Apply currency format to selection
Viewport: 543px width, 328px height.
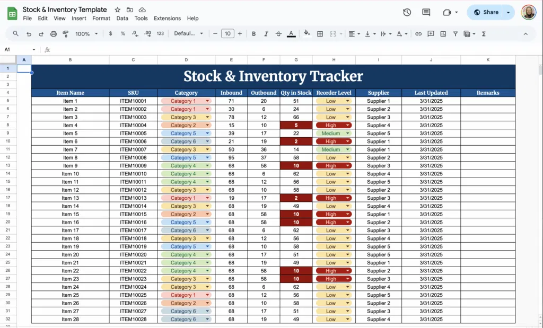pyautogui.click(x=110, y=33)
